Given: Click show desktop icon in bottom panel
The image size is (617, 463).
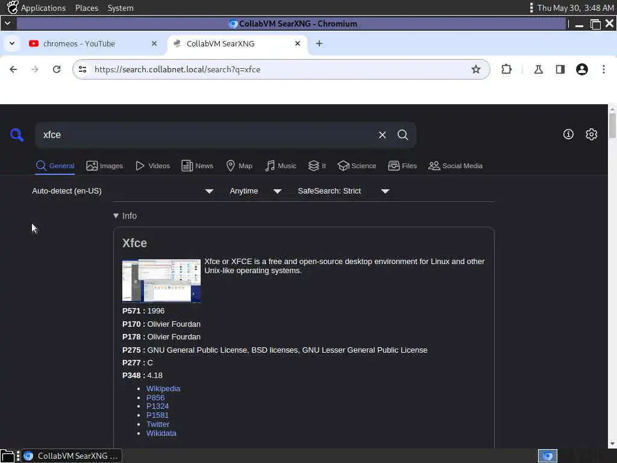Looking at the screenshot, I should point(7,456).
